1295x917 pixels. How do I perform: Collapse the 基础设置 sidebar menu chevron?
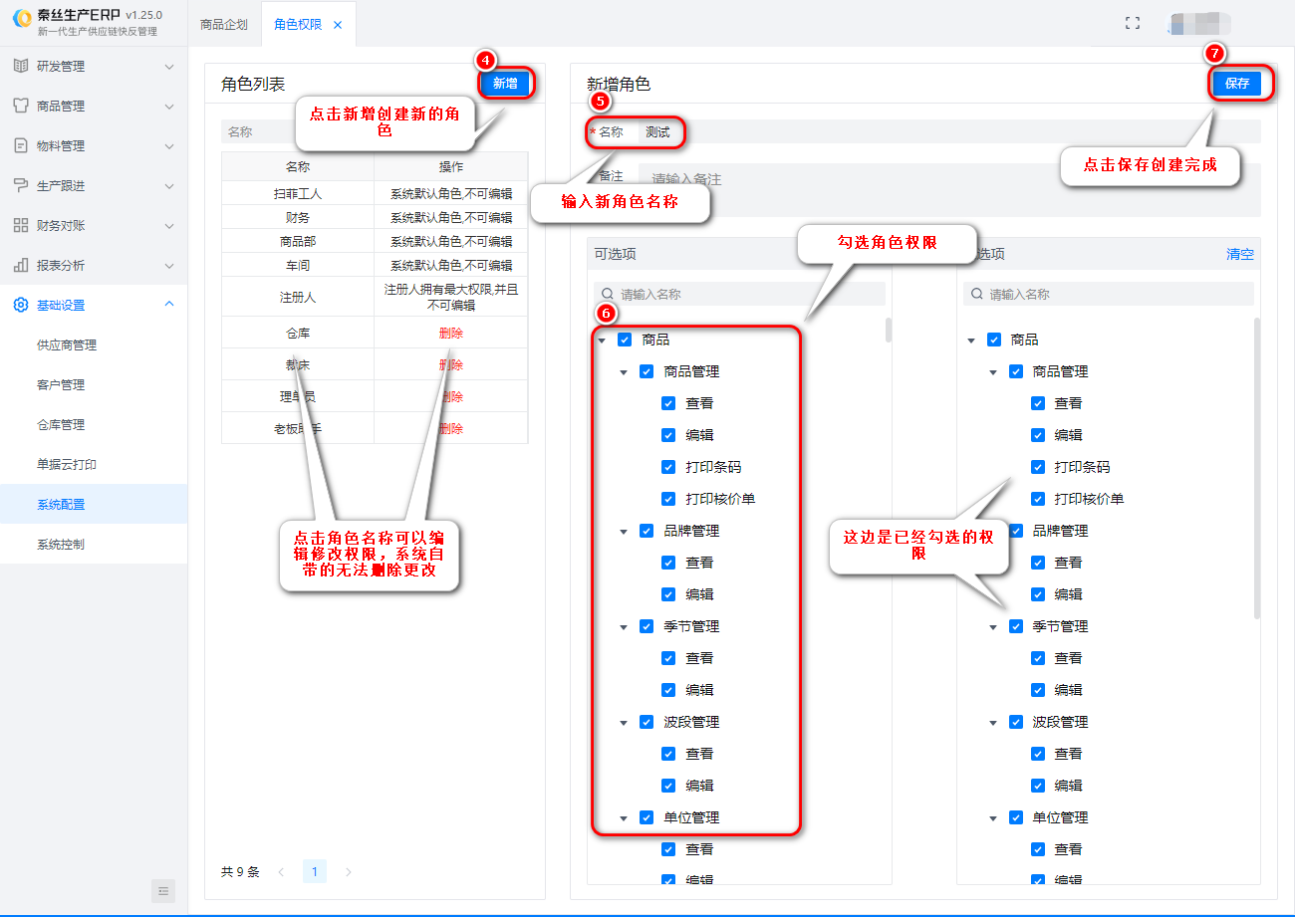pos(169,305)
